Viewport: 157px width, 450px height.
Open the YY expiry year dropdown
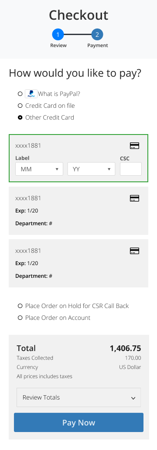[x=91, y=169]
